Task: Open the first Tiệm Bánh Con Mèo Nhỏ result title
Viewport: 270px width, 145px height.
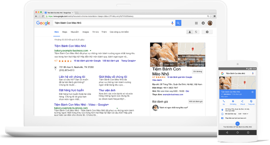Action: click(70, 46)
